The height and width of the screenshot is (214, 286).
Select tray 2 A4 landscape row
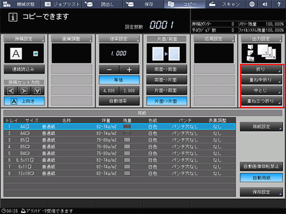pos(119,133)
